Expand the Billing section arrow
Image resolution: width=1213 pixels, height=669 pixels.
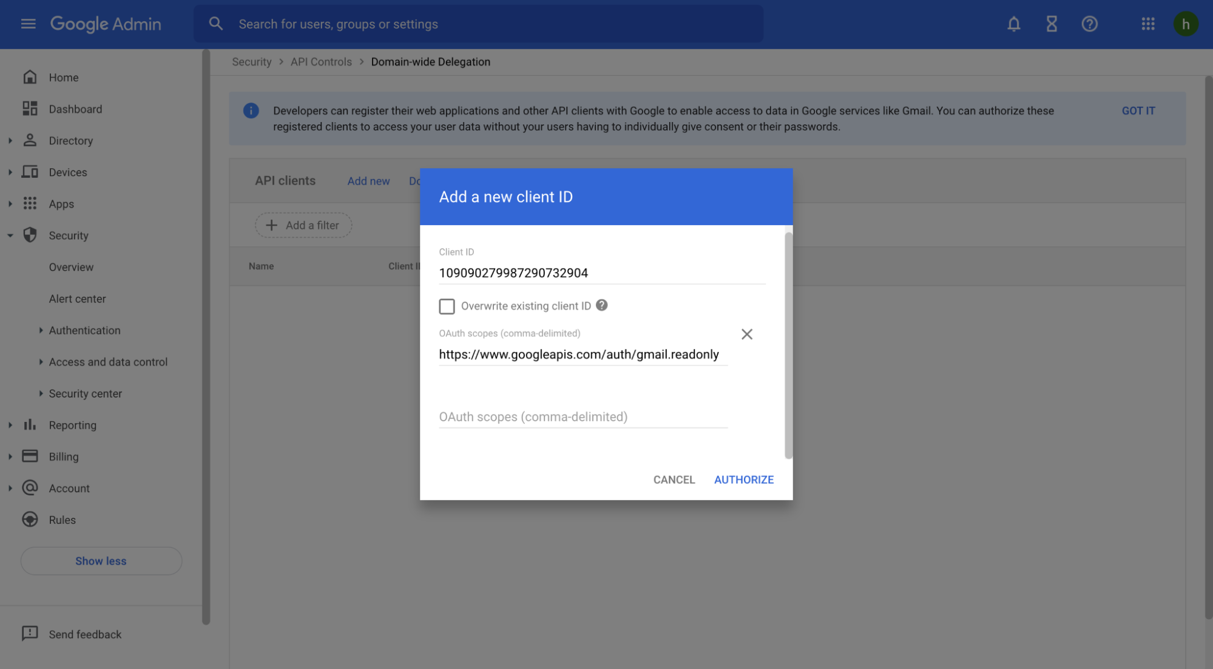(10, 456)
